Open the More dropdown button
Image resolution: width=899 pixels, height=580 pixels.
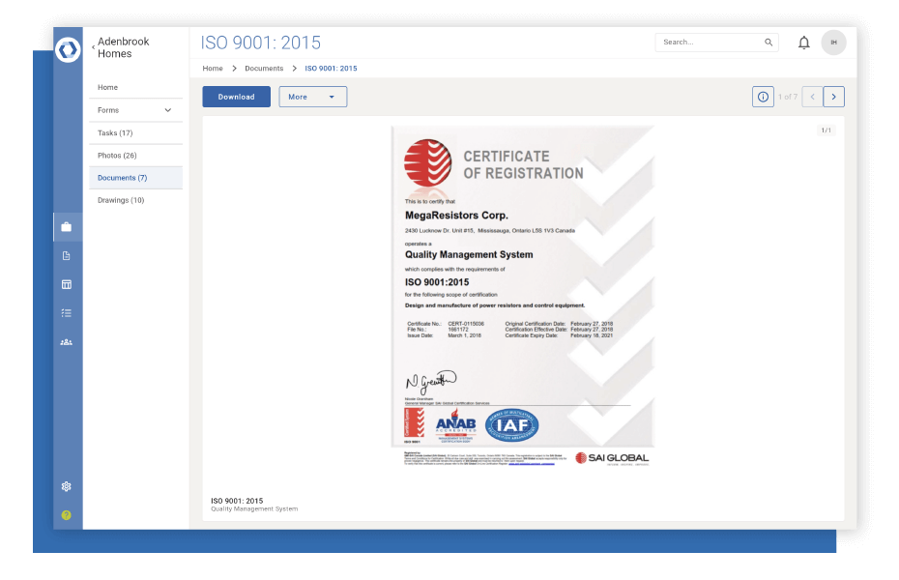point(313,97)
